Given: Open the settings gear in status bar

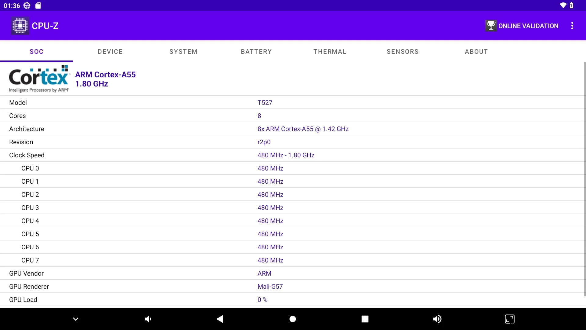Looking at the screenshot, I should point(27,5).
